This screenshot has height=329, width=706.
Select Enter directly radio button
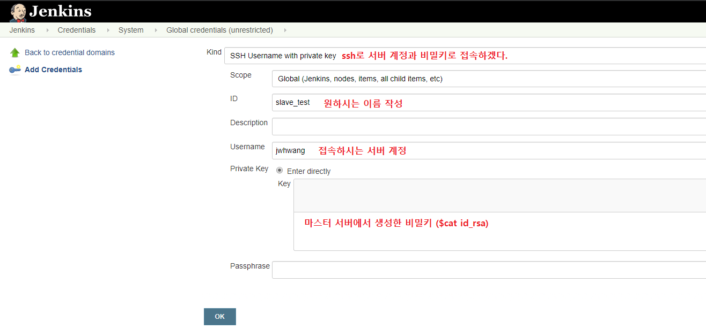pos(280,170)
